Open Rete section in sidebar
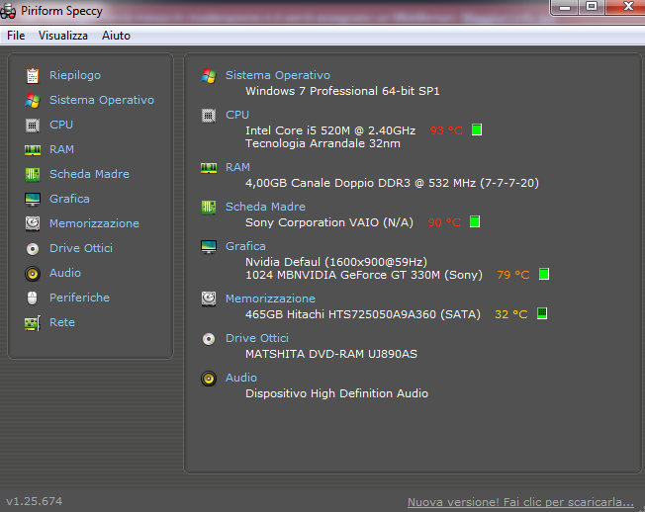The image size is (645, 512). (62, 322)
